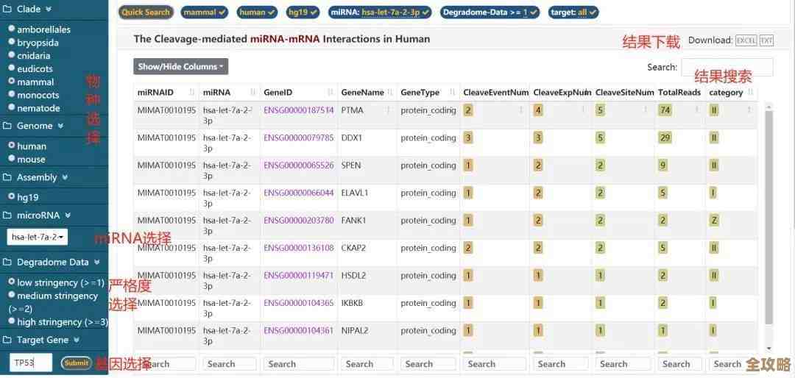Collapse the Degradome Data section
The width and height of the screenshot is (795, 378).
[96, 263]
